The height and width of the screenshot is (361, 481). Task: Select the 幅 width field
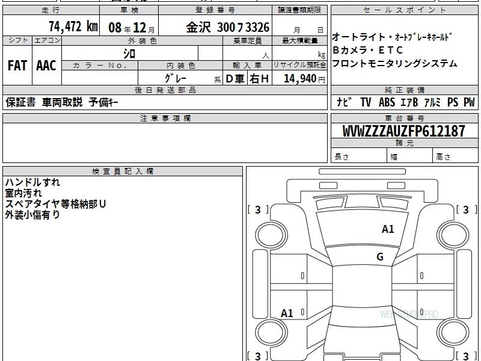(x=410, y=156)
